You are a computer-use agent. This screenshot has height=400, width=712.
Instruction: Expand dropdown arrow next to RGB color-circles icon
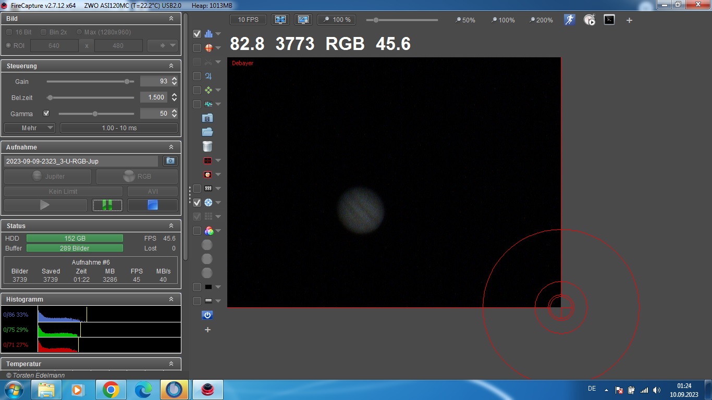click(x=218, y=231)
